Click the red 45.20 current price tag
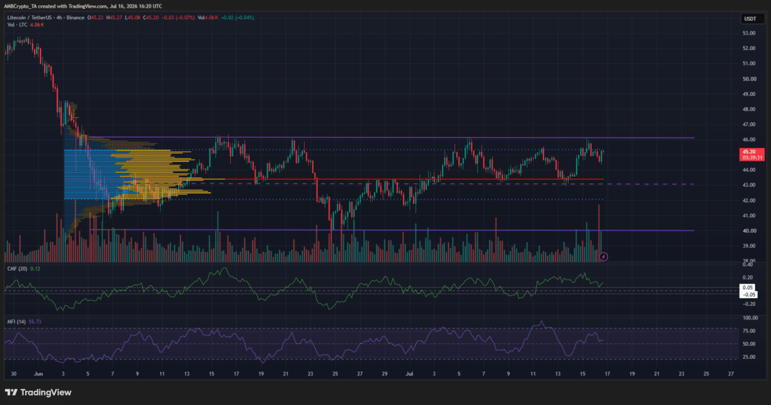771x405 pixels. tap(749, 154)
